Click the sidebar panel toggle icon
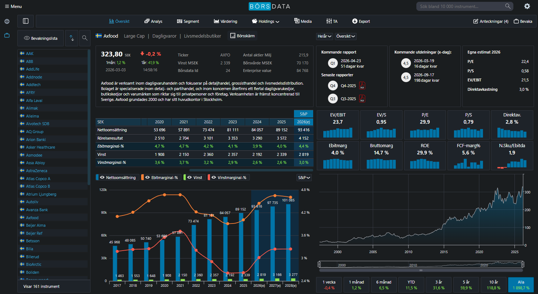The width and height of the screenshot is (538, 294). (26, 21)
